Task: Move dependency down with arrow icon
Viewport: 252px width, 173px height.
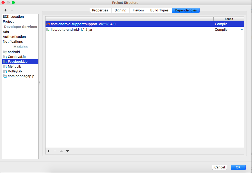Action: pyautogui.click(x=67, y=151)
